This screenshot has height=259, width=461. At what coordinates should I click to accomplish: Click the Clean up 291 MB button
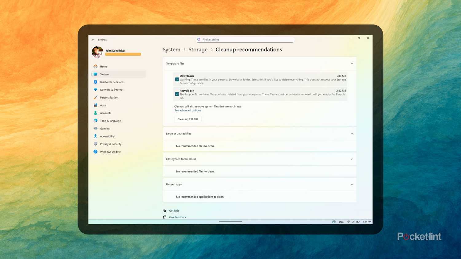click(188, 119)
